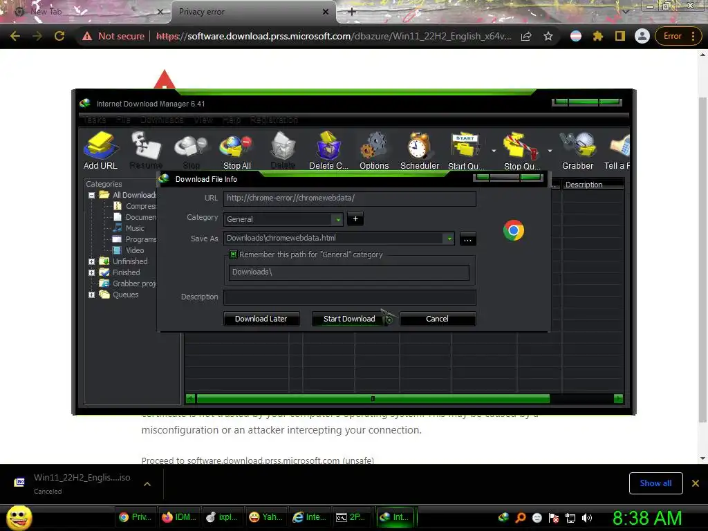Click the Start Download button
Screen dimensions: 708x531
coord(349,319)
